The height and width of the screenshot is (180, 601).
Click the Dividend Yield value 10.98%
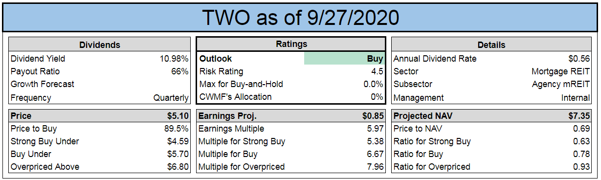coord(174,59)
